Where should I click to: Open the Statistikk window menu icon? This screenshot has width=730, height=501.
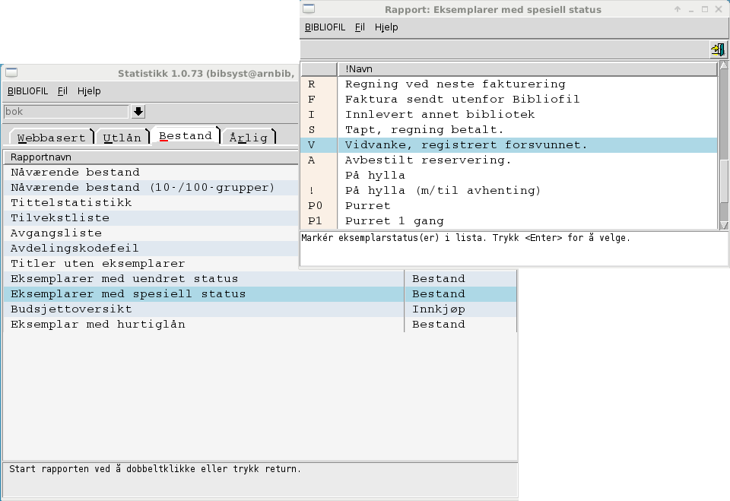(x=11, y=73)
